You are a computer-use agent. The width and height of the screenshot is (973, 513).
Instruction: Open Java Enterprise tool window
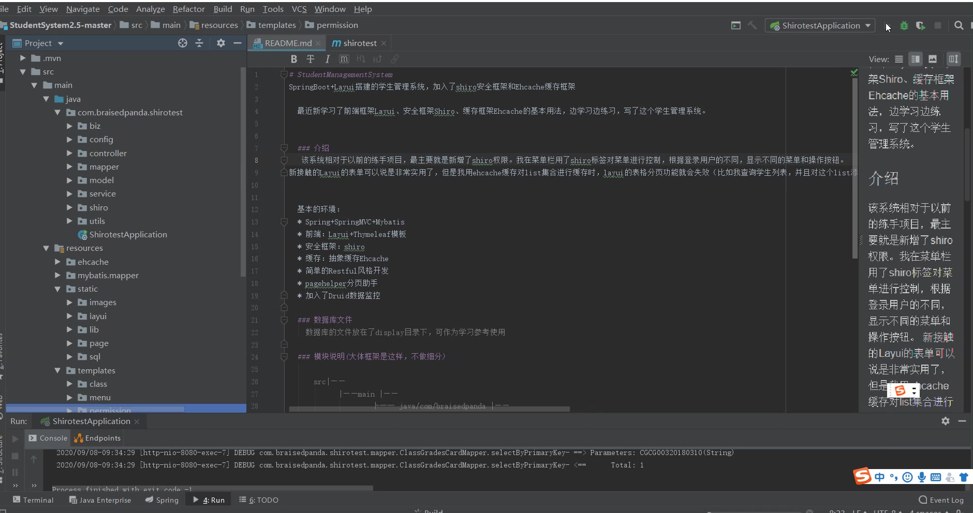click(100, 500)
